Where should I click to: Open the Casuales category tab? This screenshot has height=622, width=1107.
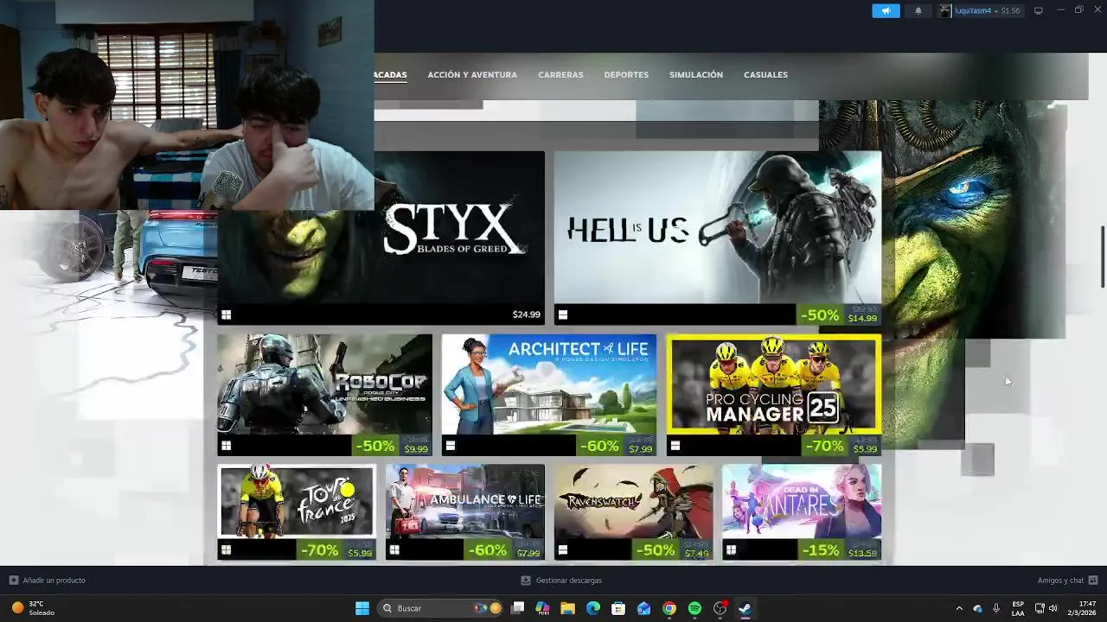765,75
